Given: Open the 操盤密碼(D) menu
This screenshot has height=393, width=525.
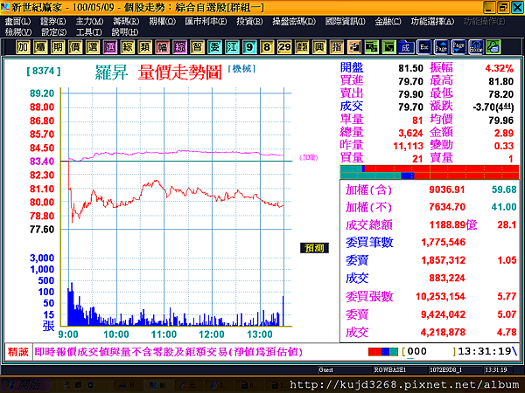Looking at the screenshot, I should 294,21.
